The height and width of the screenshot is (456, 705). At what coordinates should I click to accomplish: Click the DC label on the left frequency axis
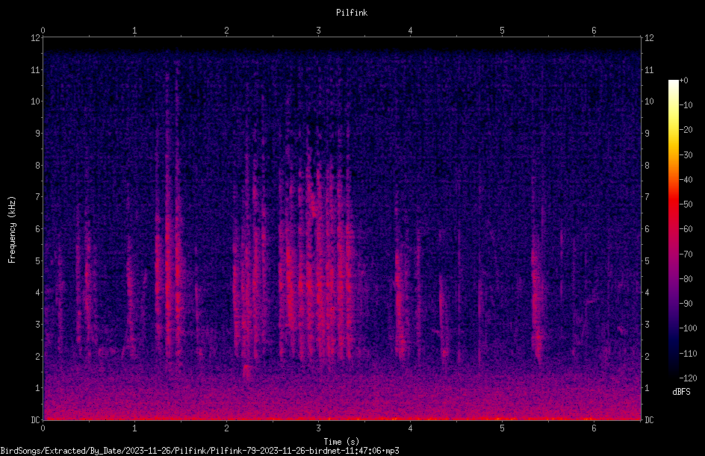pos(36,419)
